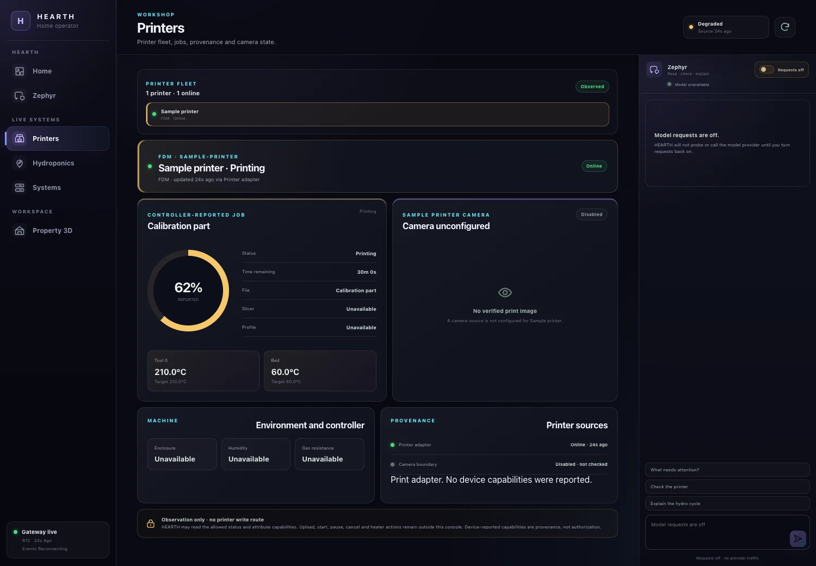This screenshot has height=566, width=816.
Task: Click the eye icon in the camera panel
Action: [505, 293]
